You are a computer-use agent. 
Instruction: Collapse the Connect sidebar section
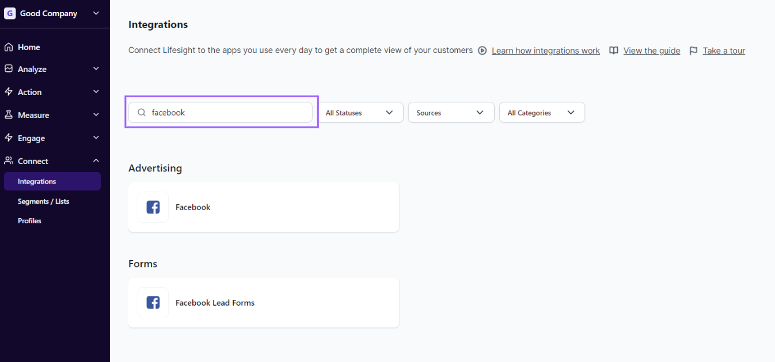[x=96, y=161]
